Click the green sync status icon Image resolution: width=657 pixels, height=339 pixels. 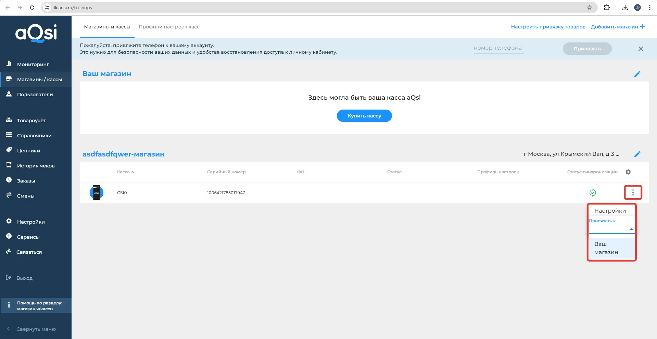pos(593,193)
